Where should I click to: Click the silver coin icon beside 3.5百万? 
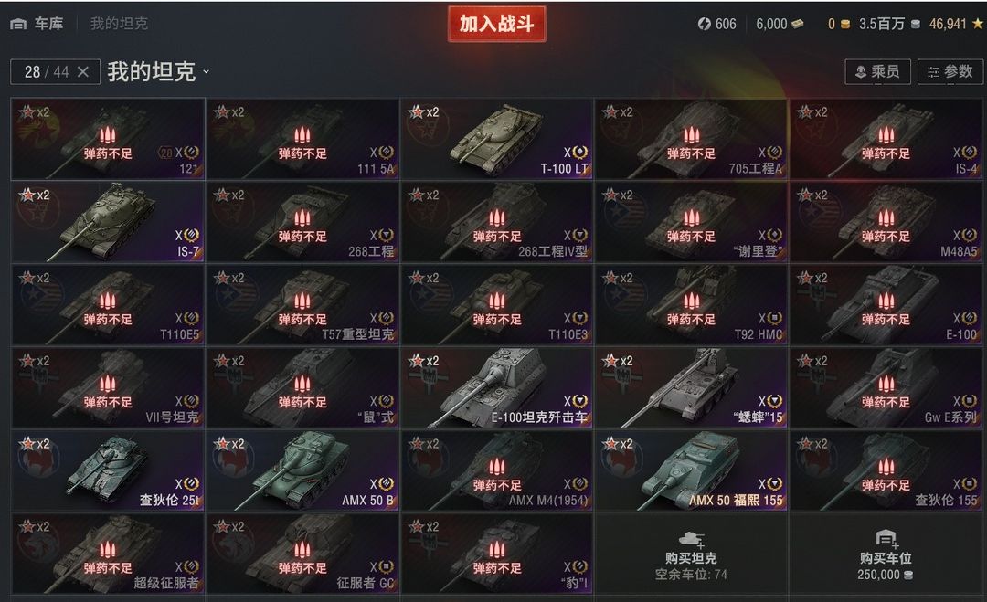915,24
